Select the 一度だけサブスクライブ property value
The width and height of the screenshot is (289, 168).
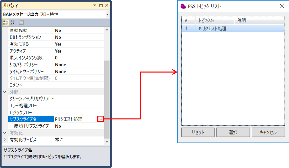click(79, 126)
